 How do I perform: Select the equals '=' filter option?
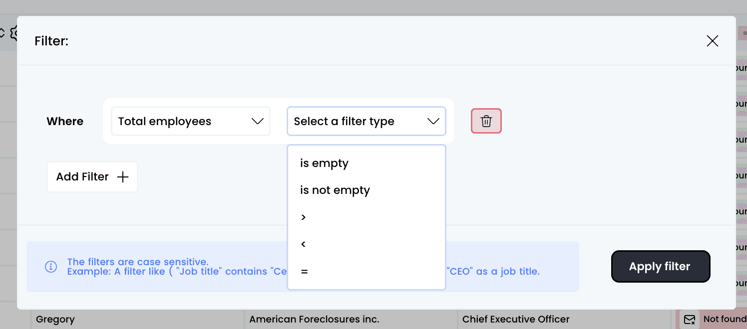(x=304, y=272)
